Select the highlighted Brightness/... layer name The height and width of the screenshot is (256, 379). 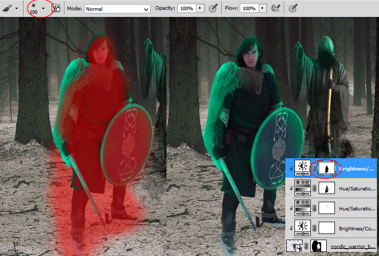click(356, 169)
